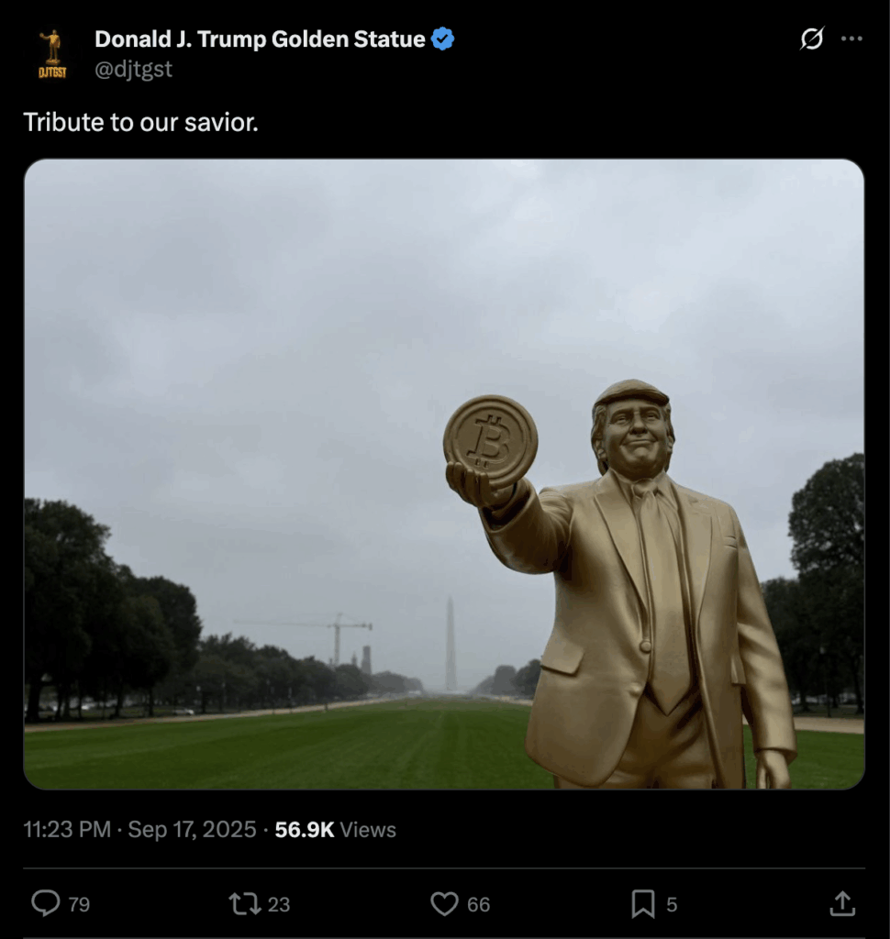
Task: Click the "Tribute to our savior." text
Action: pyautogui.click(x=140, y=122)
